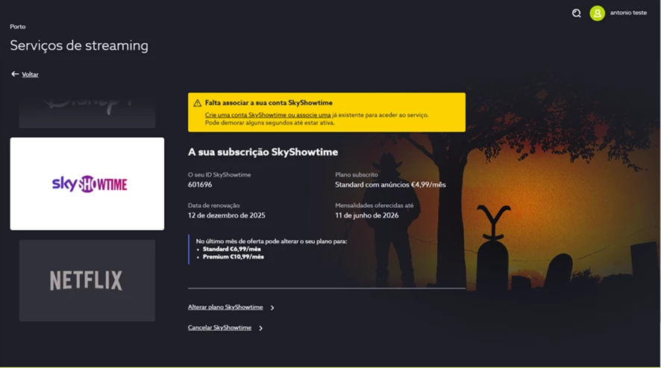Select the Netflix service card
661x368 pixels.
click(x=87, y=280)
